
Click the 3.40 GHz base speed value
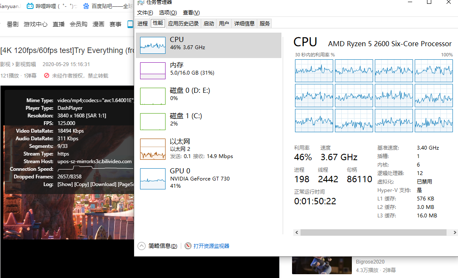click(x=427, y=148)
